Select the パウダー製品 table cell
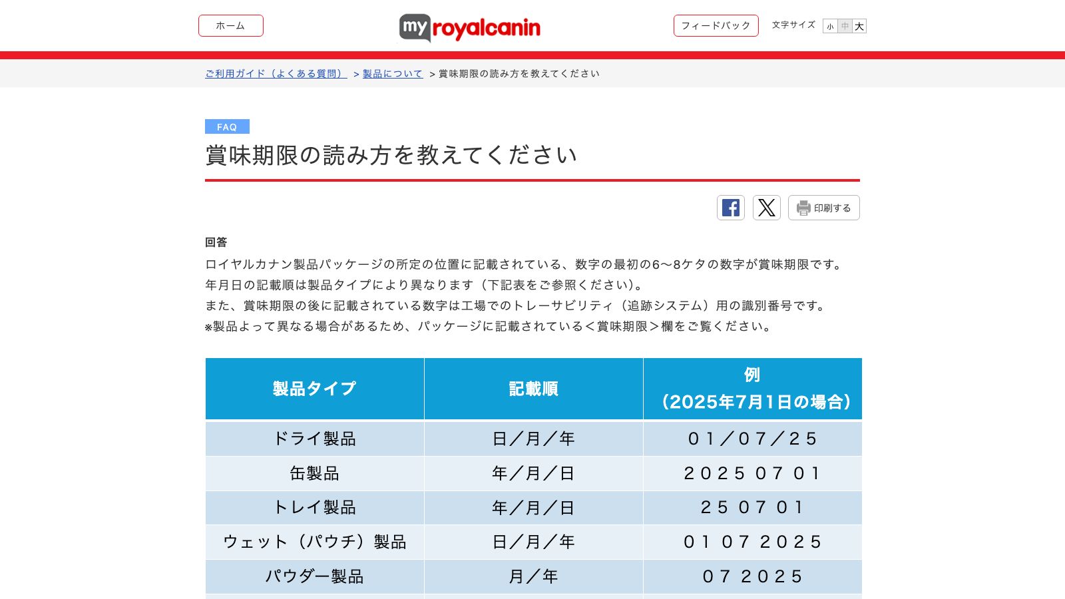The width and height of the screenshot is (1065, 599). 314,577
